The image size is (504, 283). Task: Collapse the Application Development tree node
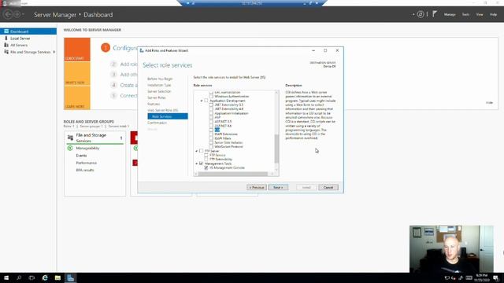coord(202,101)
